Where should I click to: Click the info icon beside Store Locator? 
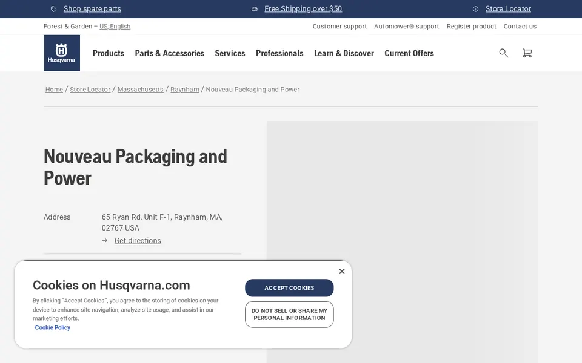(475, 9)
